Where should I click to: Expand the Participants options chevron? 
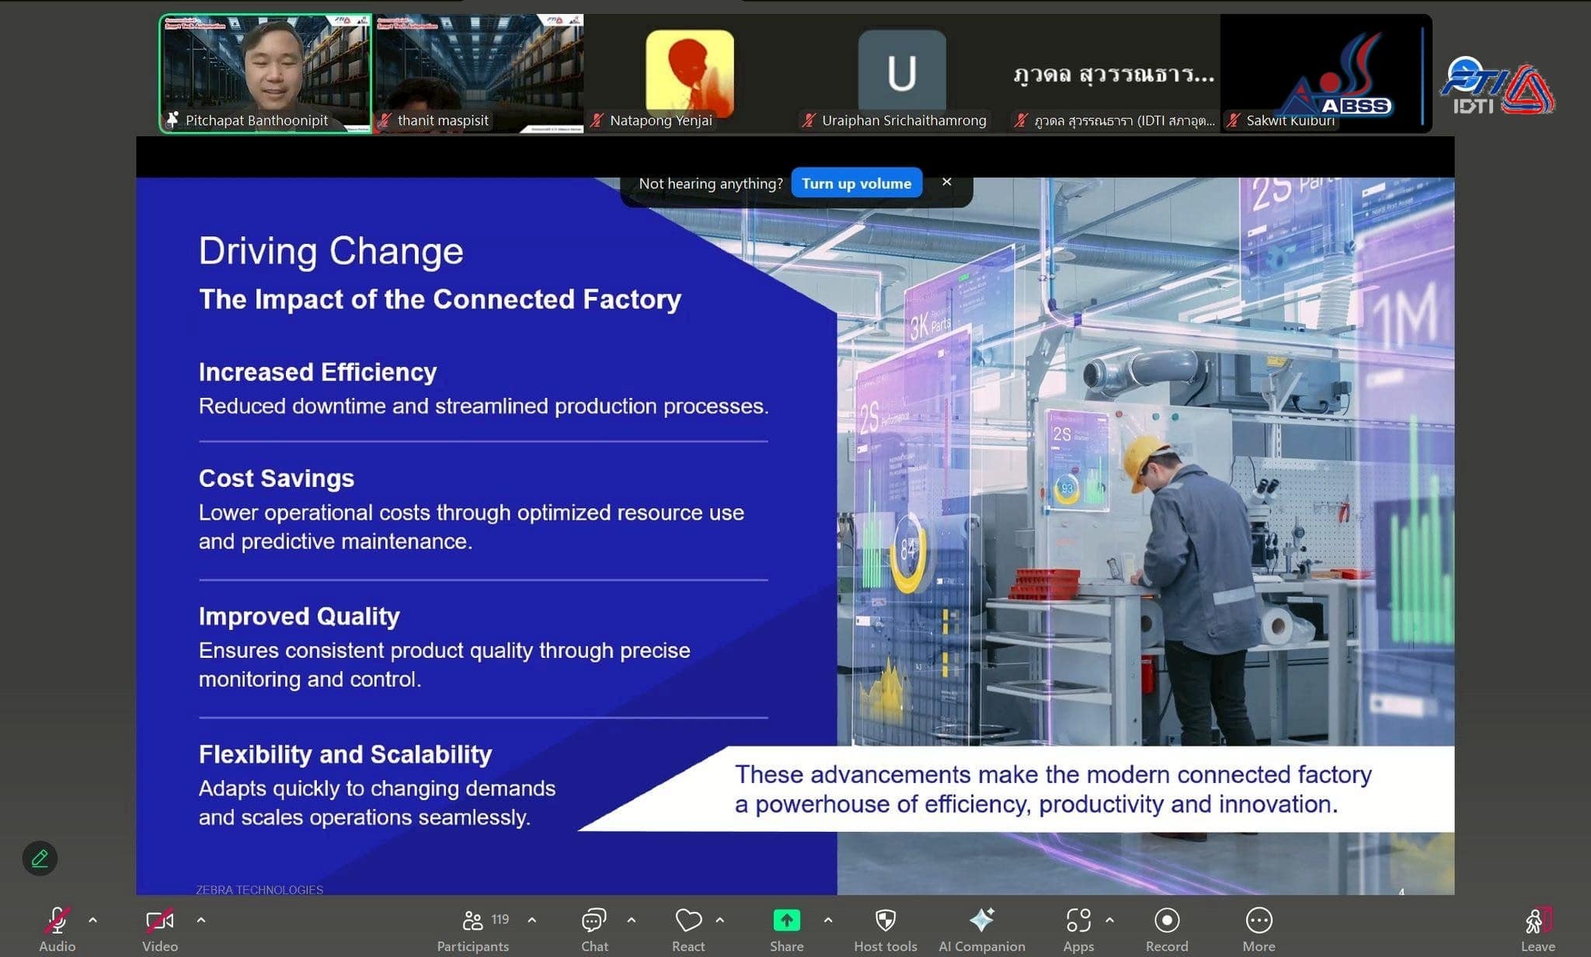tap(531, 920)
